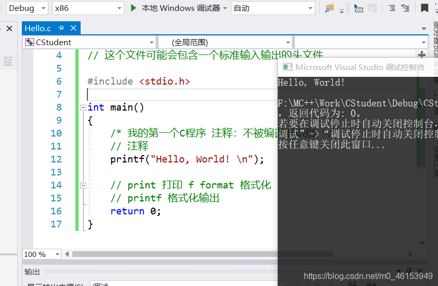The height and width of the screenshot is (286, 438).
Task: Click the 输出 output panel title
Action: (32, 272)
